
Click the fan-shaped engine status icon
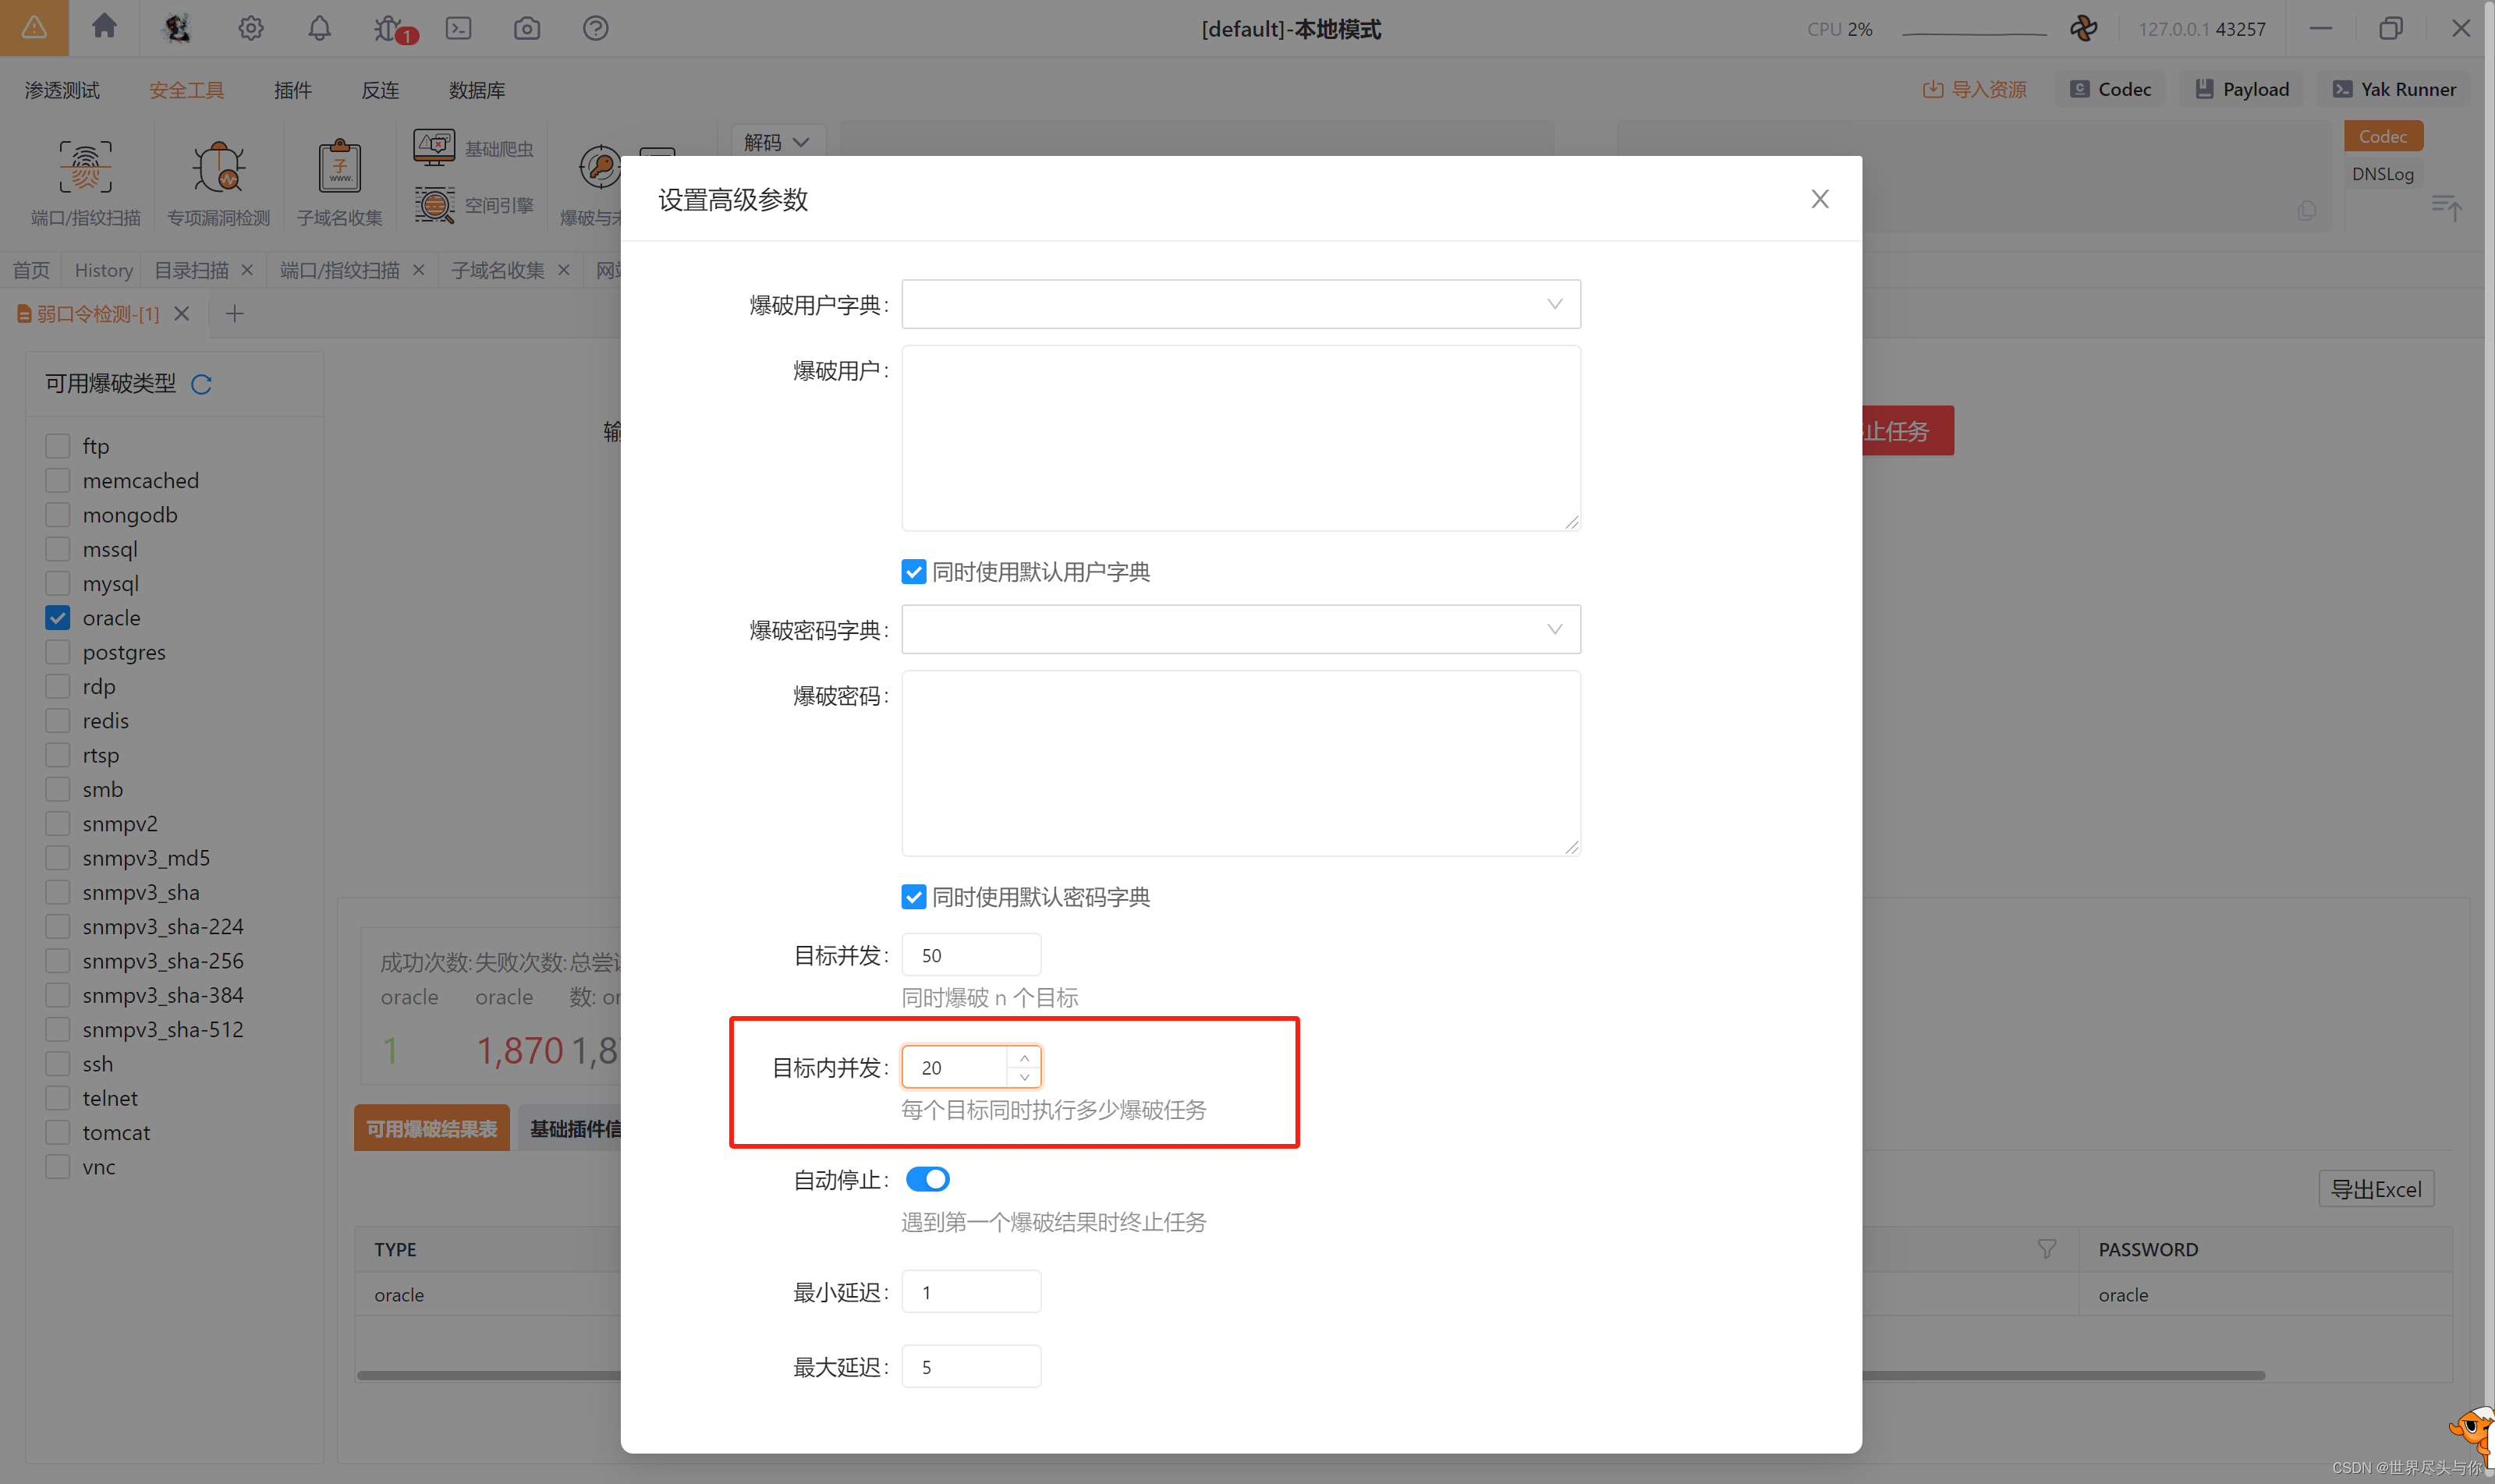click(x=2084, y=28)
